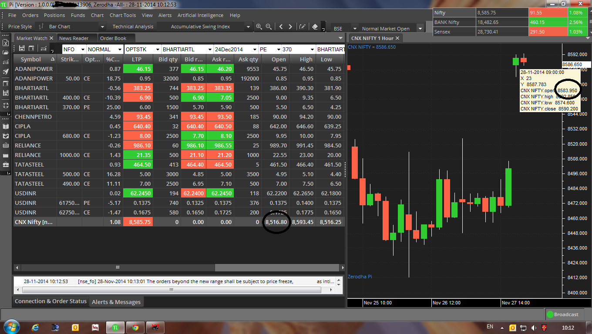Select the CHENNPETRO row
This screenshot has height=334, width=592.
[179, 117]
